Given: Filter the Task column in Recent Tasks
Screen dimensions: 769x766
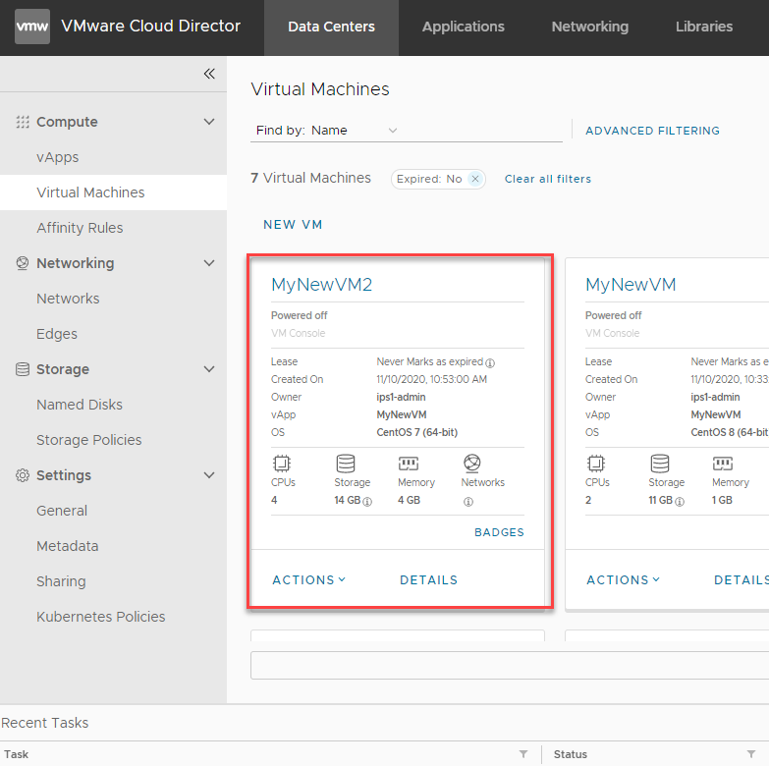Looking at the screenshot, I should point(523,754).
